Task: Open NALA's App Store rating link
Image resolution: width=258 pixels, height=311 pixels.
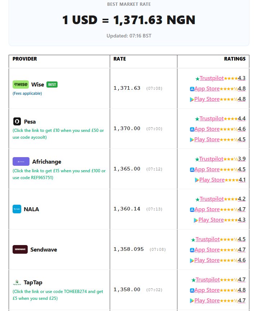Action: [x=207, y=209]
